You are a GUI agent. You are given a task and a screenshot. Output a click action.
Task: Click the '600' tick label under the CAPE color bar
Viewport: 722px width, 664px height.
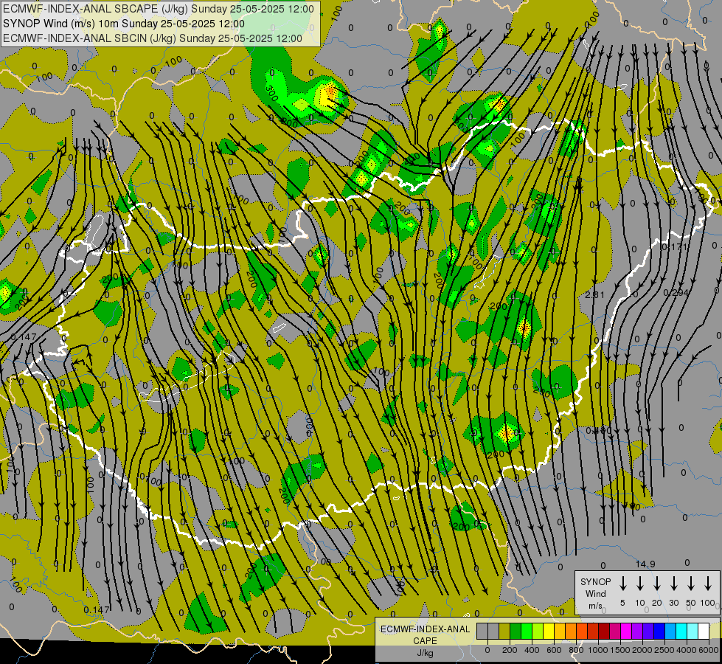[554, 650]
